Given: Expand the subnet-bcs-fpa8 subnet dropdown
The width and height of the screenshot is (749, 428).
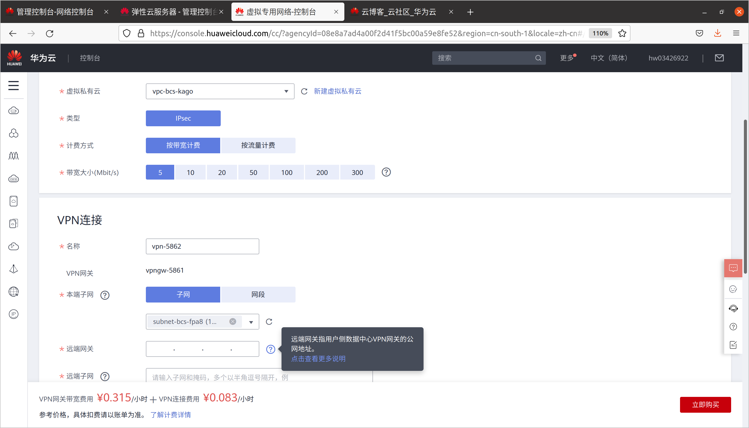Looking at the screenshot, I should tap(251, 322).
